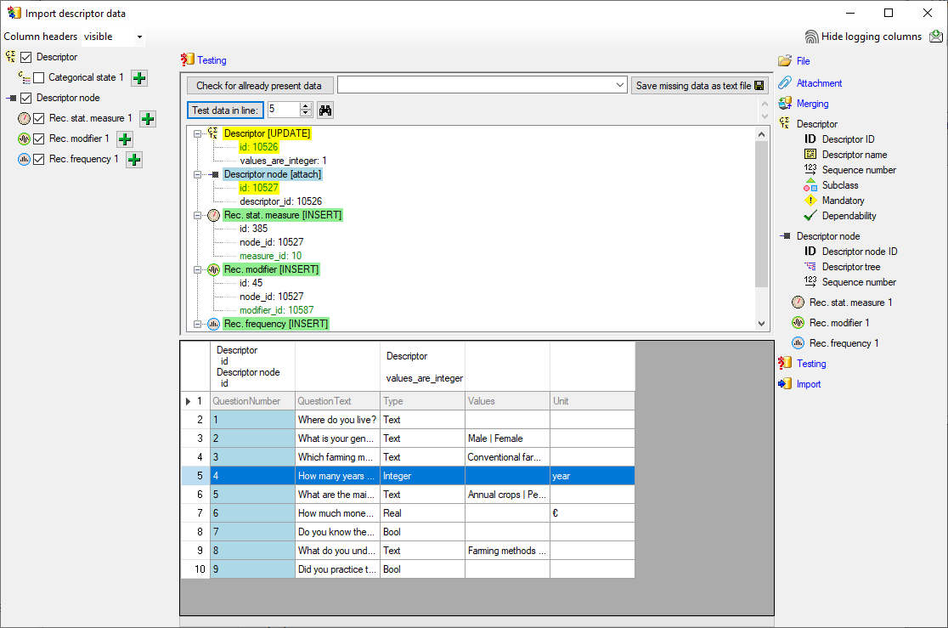Select Descriptor name in right panel
This screenshot has height=628, width=948.
(855, 155)
